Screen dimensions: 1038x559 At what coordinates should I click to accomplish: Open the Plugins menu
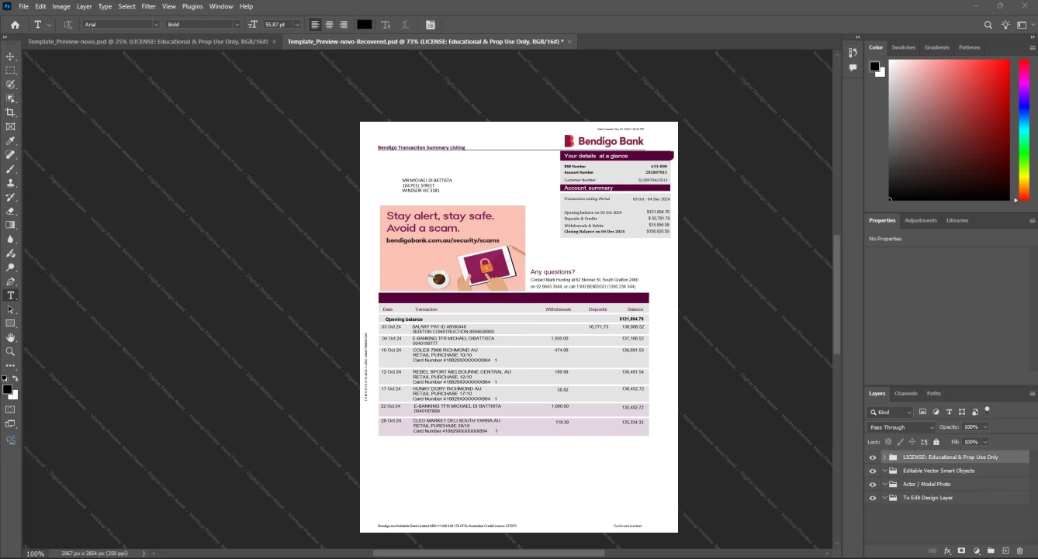(x=192, y=6)
